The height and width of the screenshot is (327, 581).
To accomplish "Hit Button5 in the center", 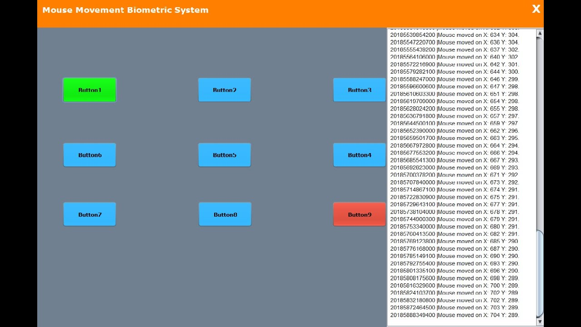I will pos(224,155).
